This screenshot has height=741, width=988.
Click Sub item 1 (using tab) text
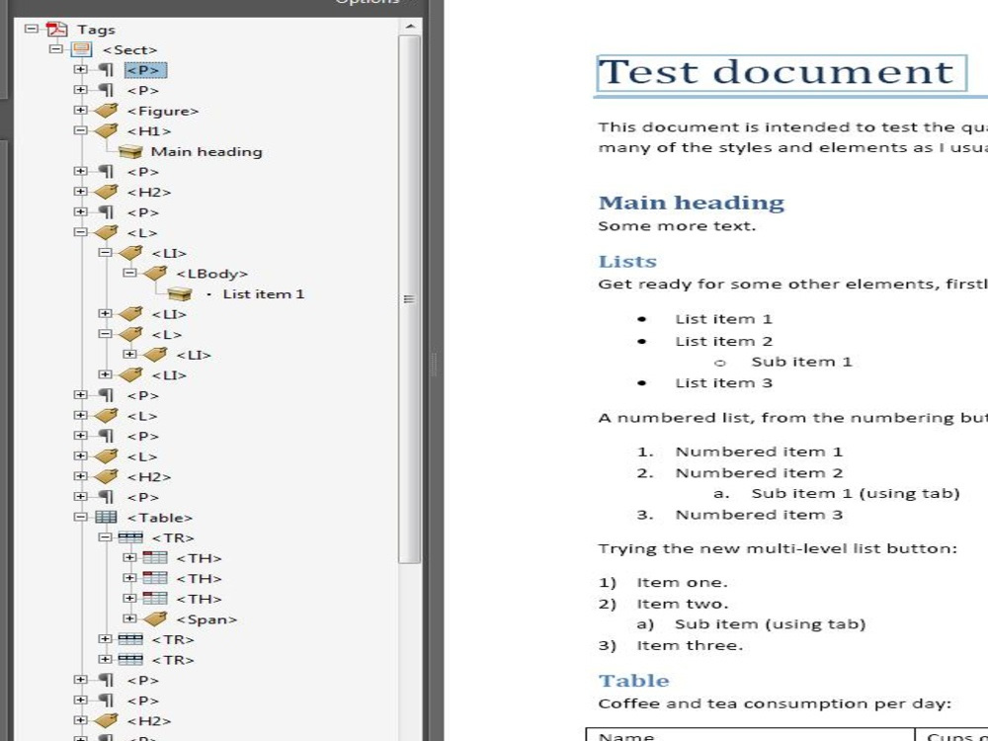point(855,493)
